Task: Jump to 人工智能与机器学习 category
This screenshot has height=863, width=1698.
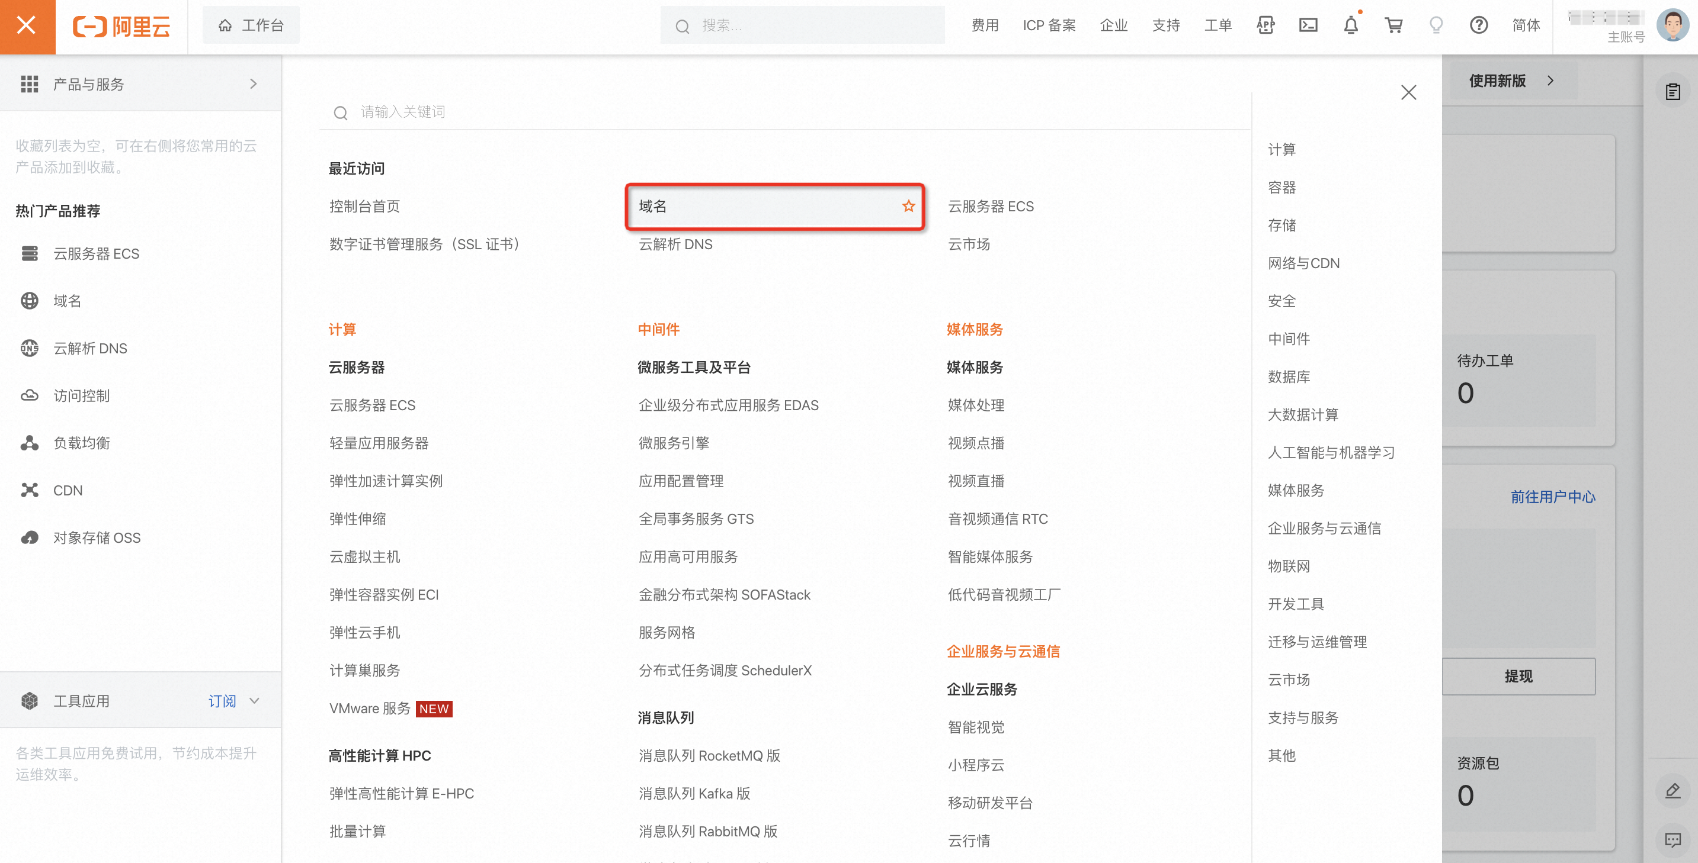Action: 1331,453
